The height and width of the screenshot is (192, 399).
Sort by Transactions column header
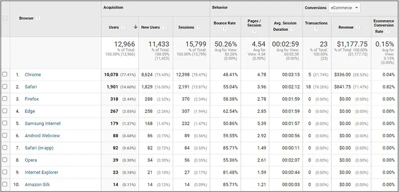coord(316,23)
